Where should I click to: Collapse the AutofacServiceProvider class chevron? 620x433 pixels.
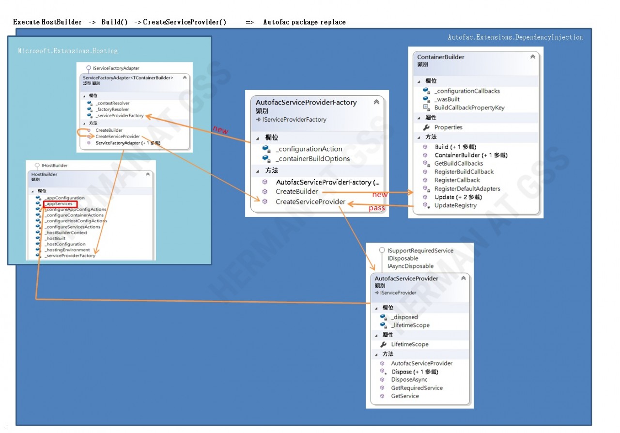[463, 278]
